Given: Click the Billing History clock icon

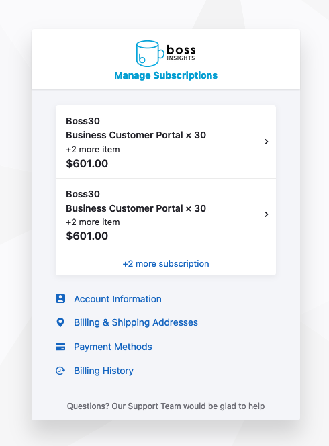Looking at the screenshot, I should coord(60,371).
